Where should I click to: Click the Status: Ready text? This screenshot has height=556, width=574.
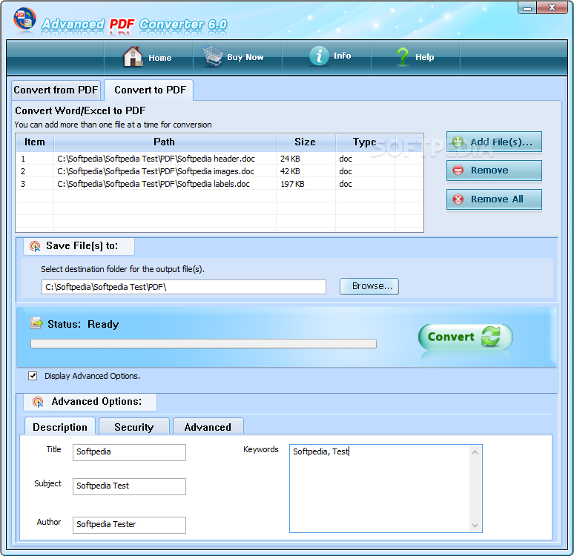pos(83,324)
